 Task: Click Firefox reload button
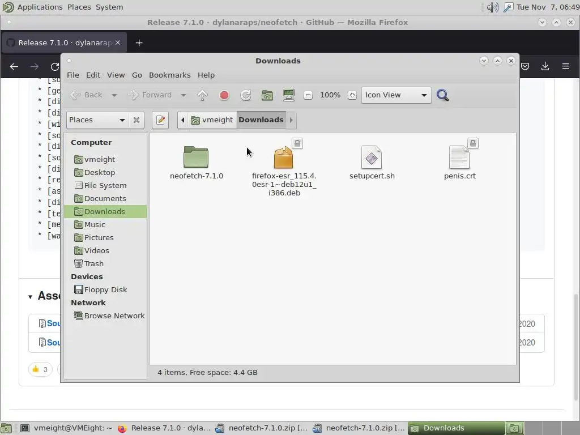tap(55, 67)
